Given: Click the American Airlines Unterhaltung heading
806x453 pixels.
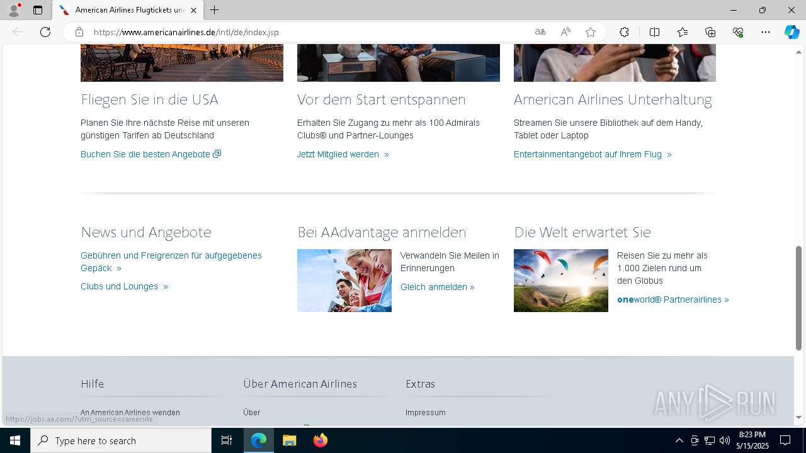Looking at the screenshot, I should point(613,99).
